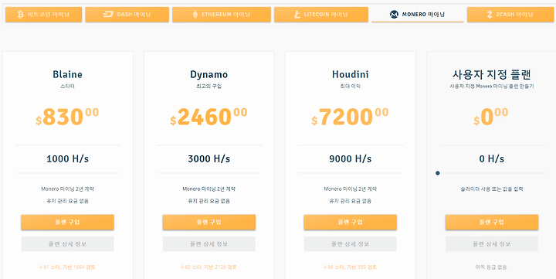
Task: Click the Monero logo icon in tab
Action: [x=394, y=15]
